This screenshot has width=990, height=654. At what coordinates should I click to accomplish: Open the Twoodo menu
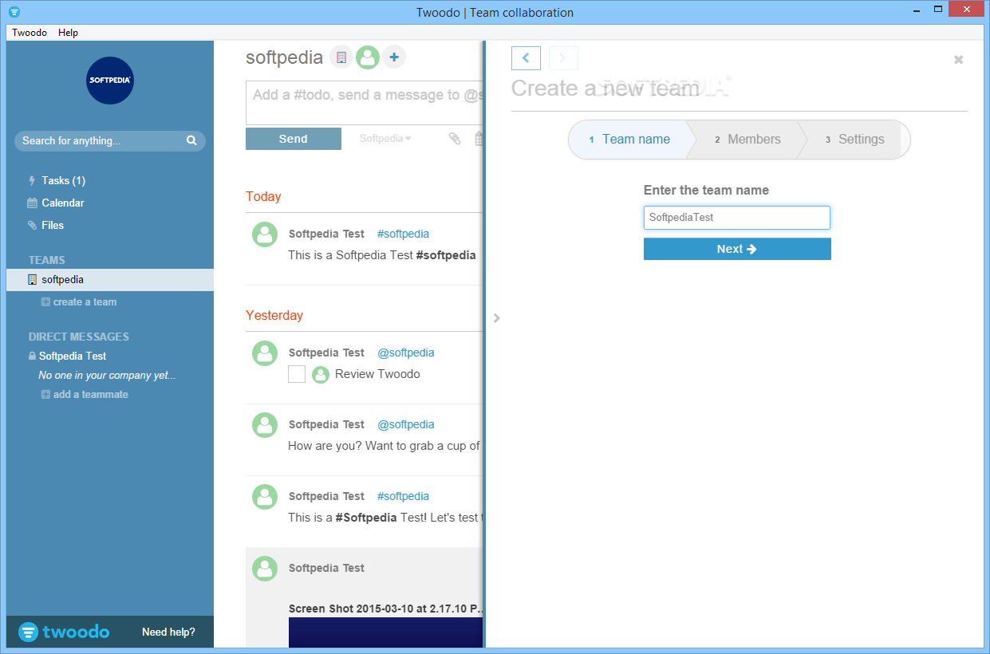[30, 33]
